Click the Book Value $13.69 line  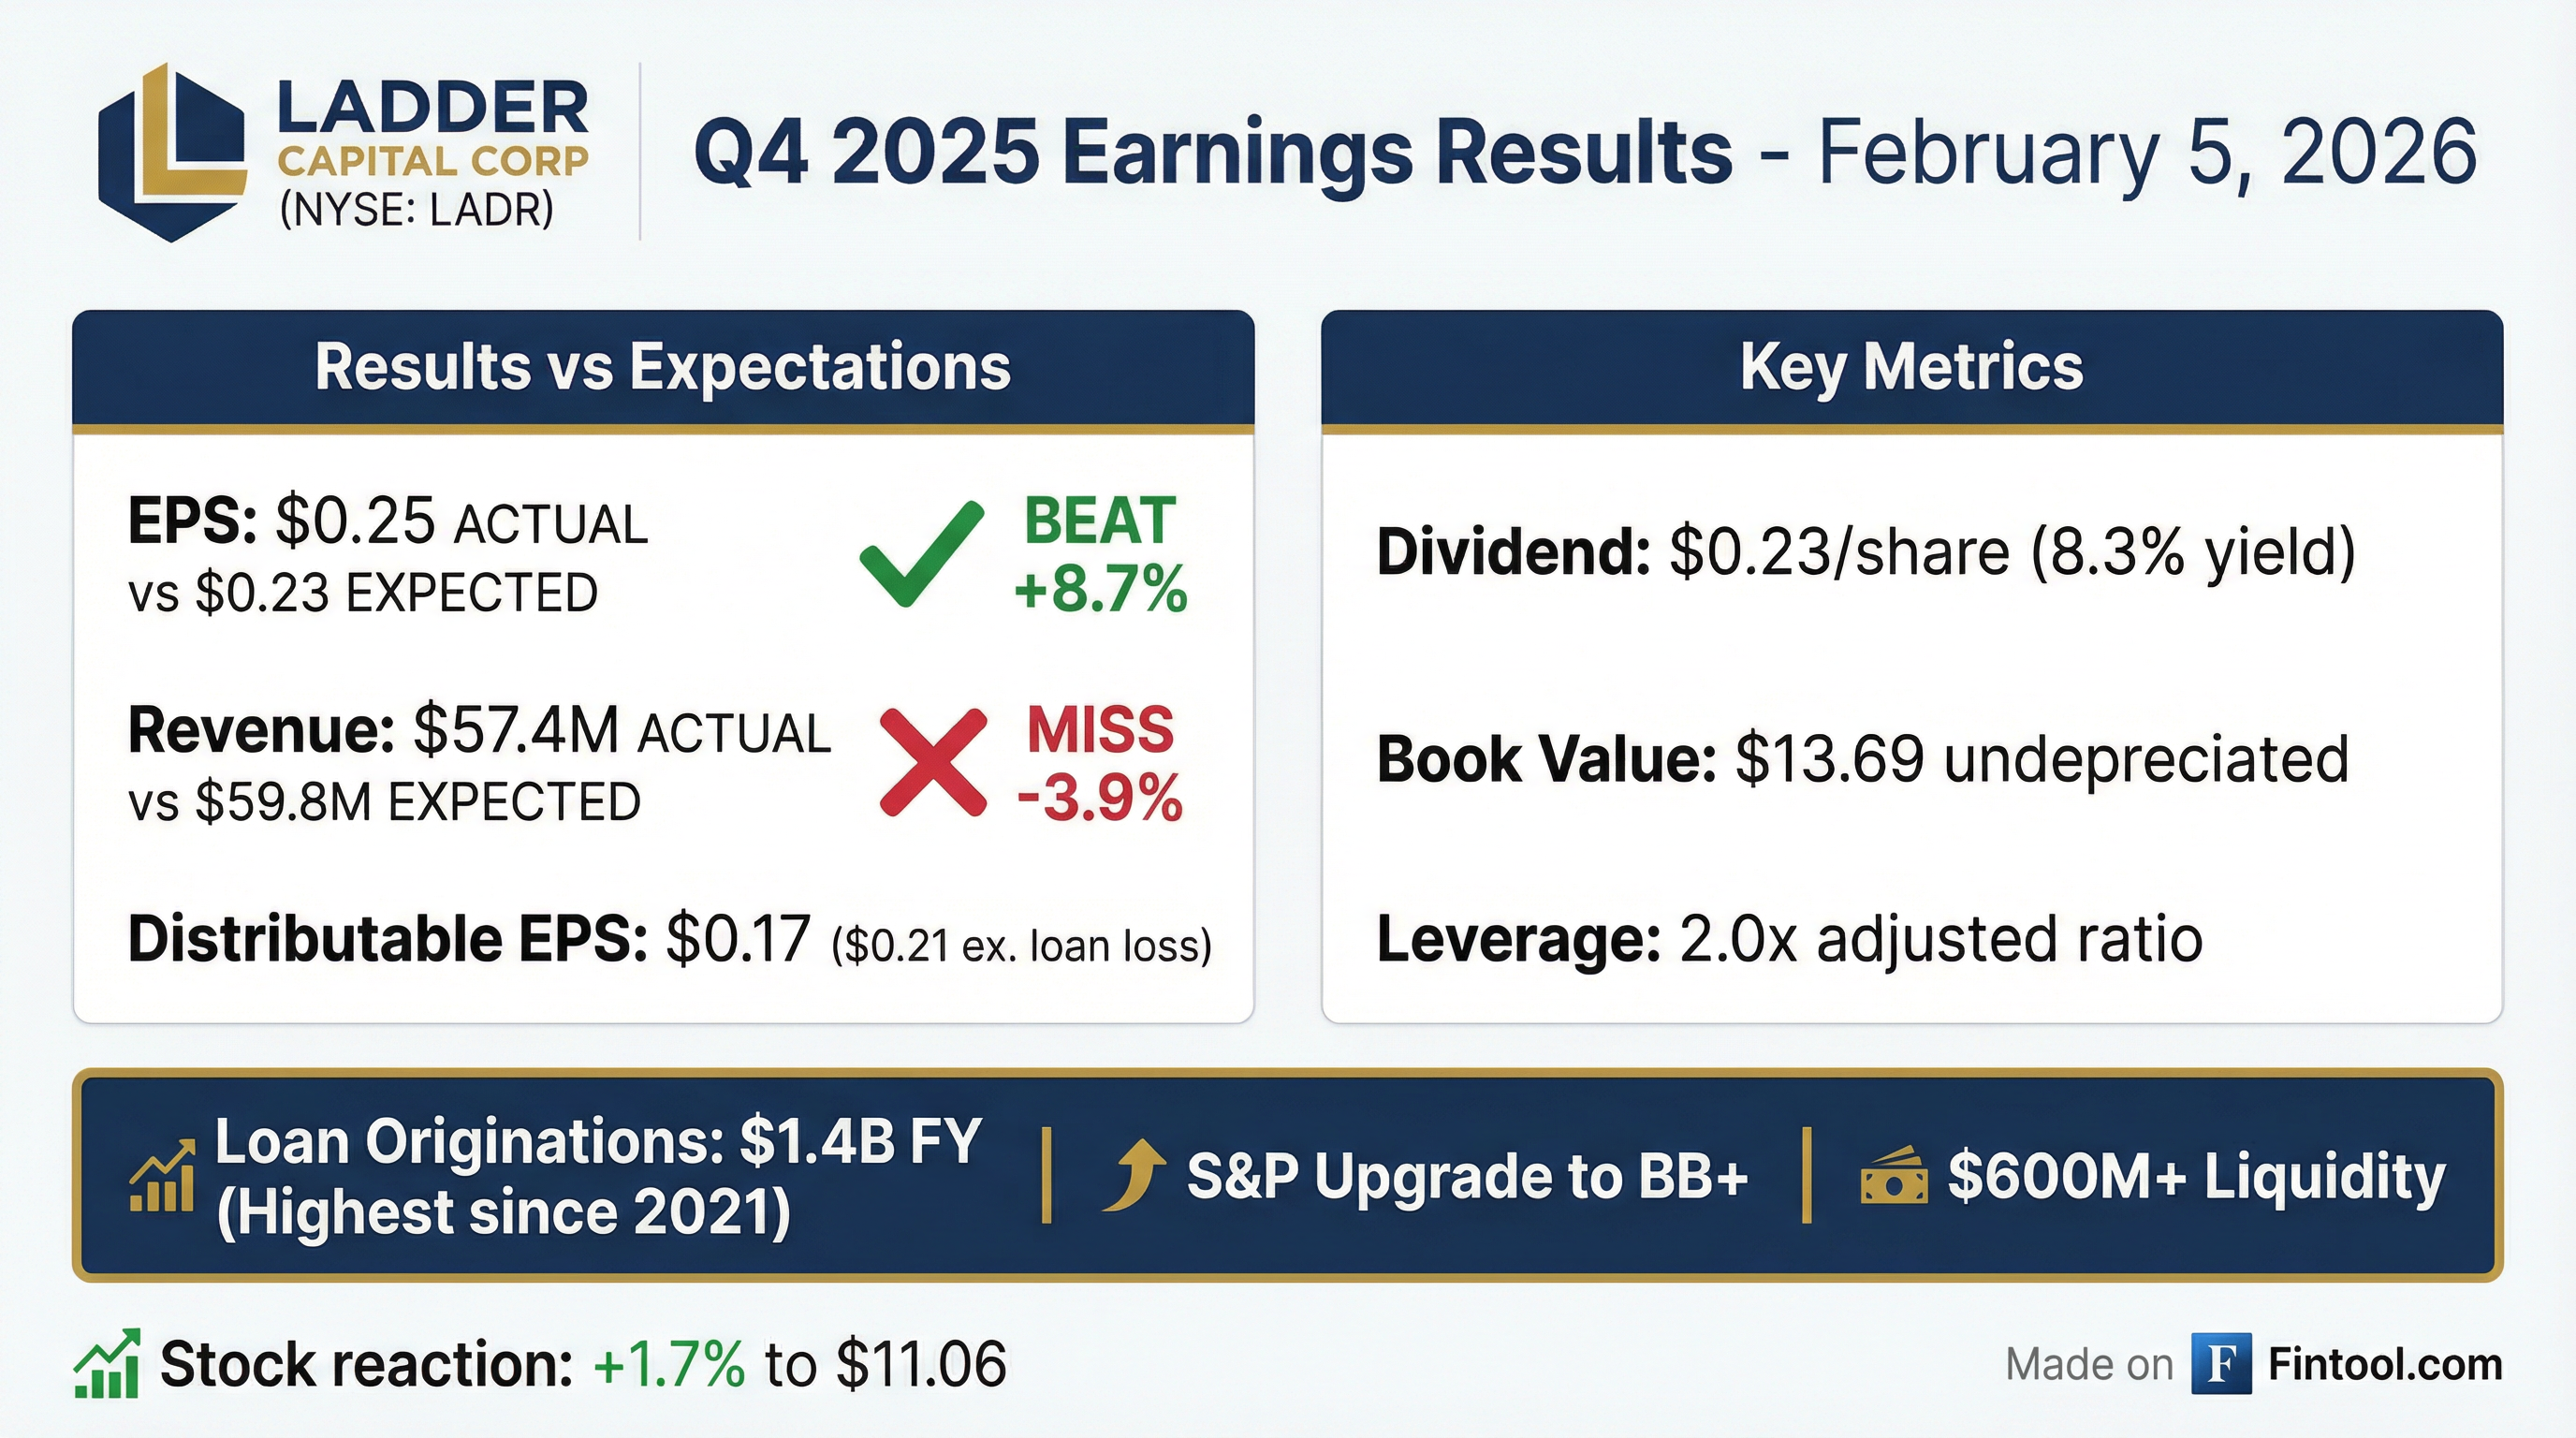click(1862, 759)
